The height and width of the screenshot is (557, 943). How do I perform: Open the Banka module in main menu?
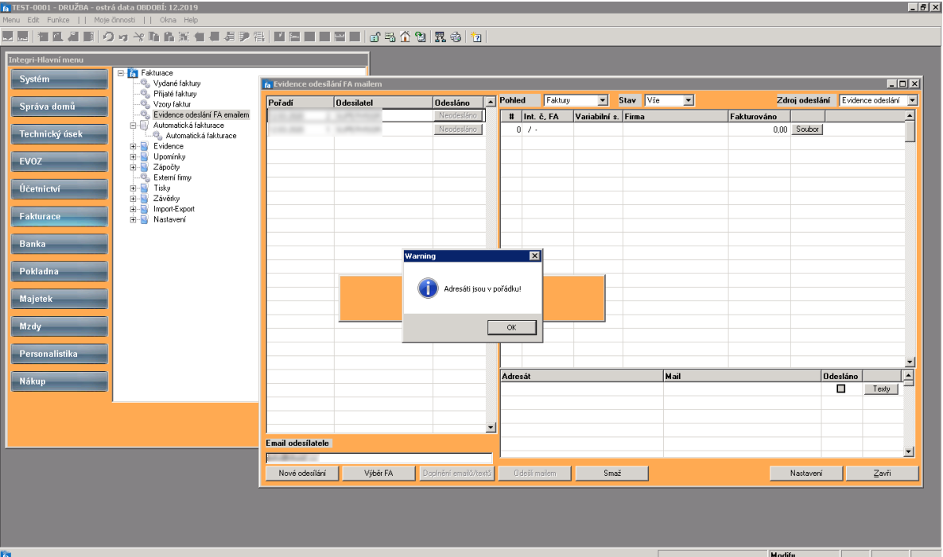59,244
